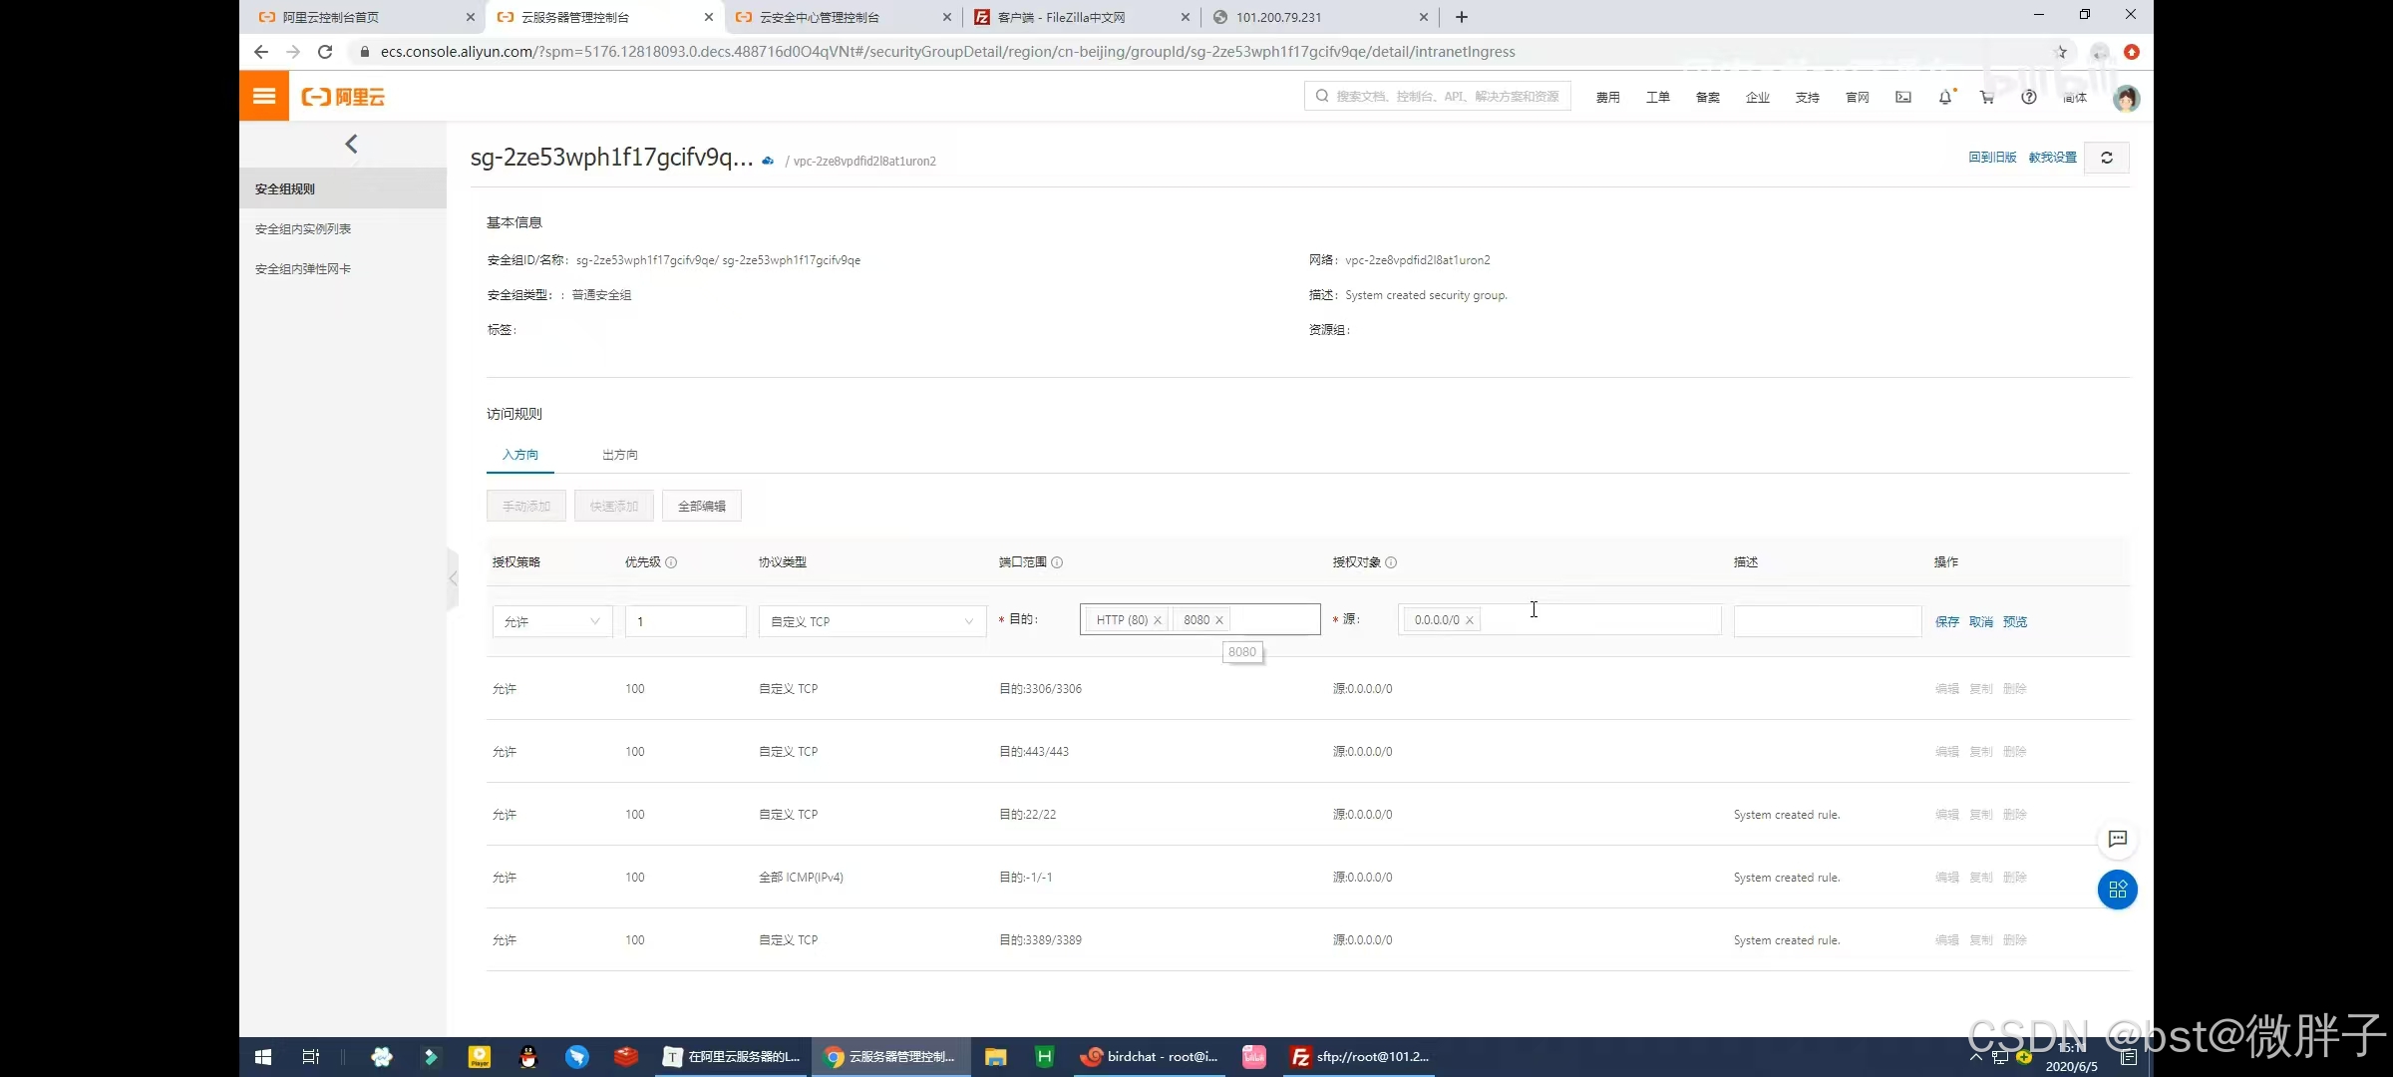
Task: Open the Cloud Shell terminal icon
Action: pyautogui.click(x=1902, y=97)
